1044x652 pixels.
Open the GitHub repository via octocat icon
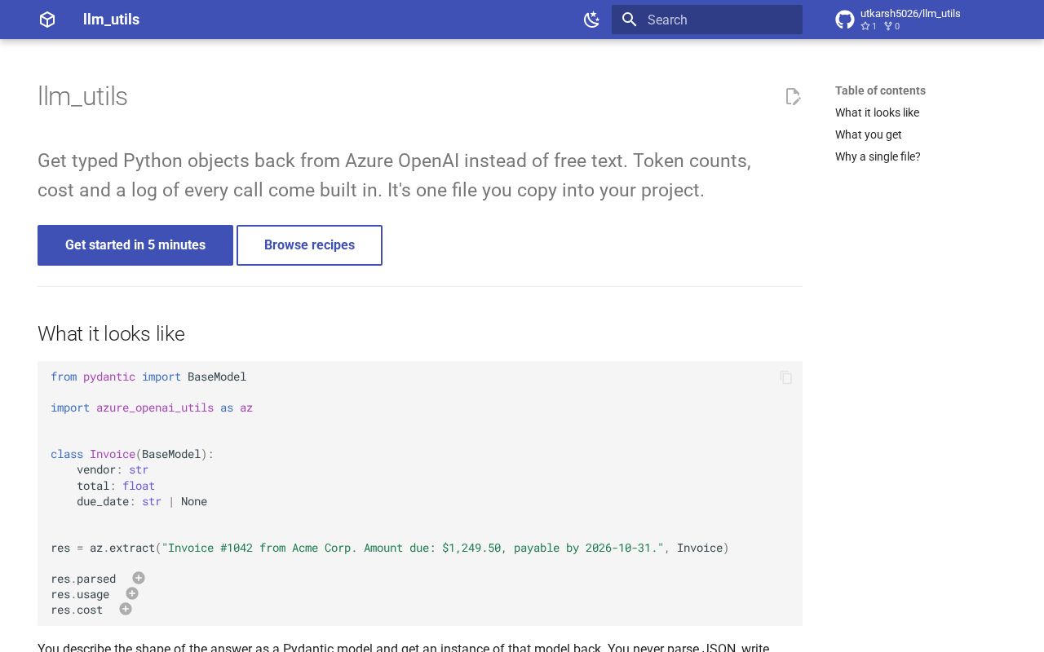845,20
